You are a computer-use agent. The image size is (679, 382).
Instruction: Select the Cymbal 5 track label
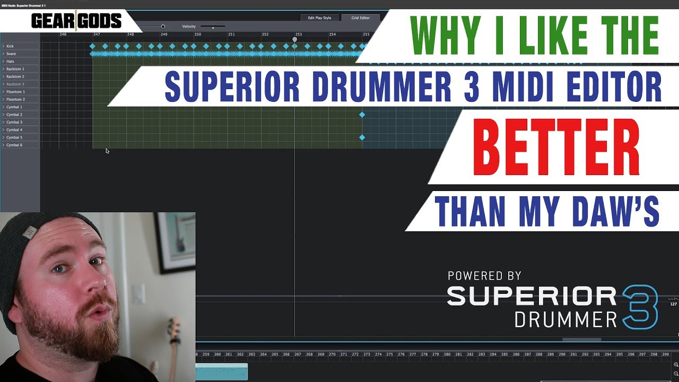14,137
